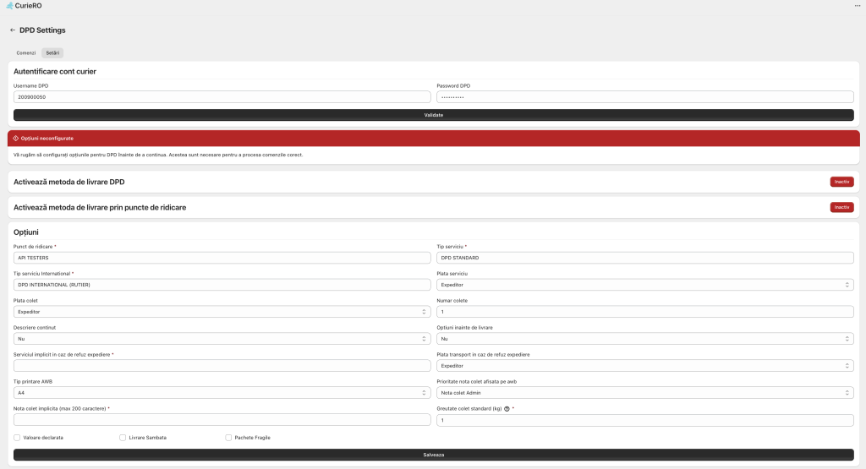Go back using the arrow beside DPD Settings
866x469 pixels.
coord(12,30)
